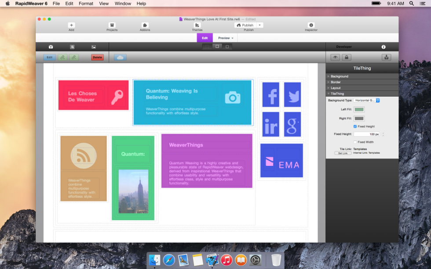The height and width of the screenshot is (269, 431).
Task: Open the File menu
Action: coord(56,4)
